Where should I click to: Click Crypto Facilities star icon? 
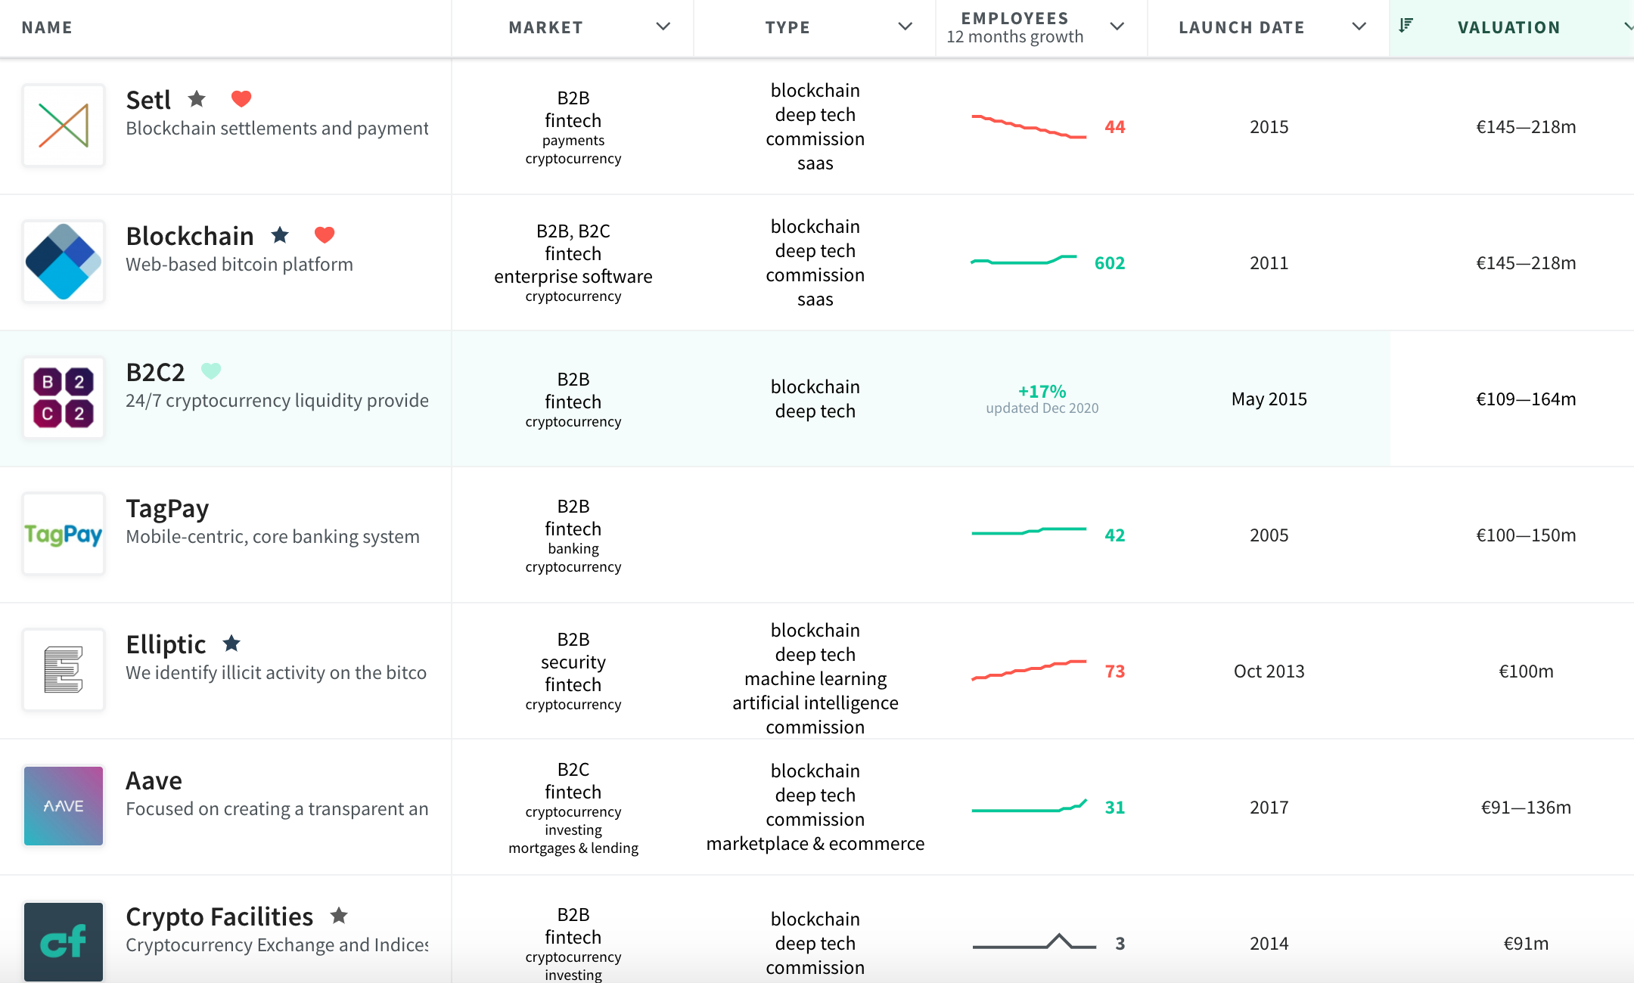pyautogui.click(x=339, y=916)
